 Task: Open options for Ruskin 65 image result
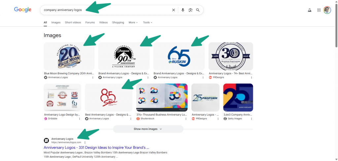pyautogui.click(x=203, y=77)
